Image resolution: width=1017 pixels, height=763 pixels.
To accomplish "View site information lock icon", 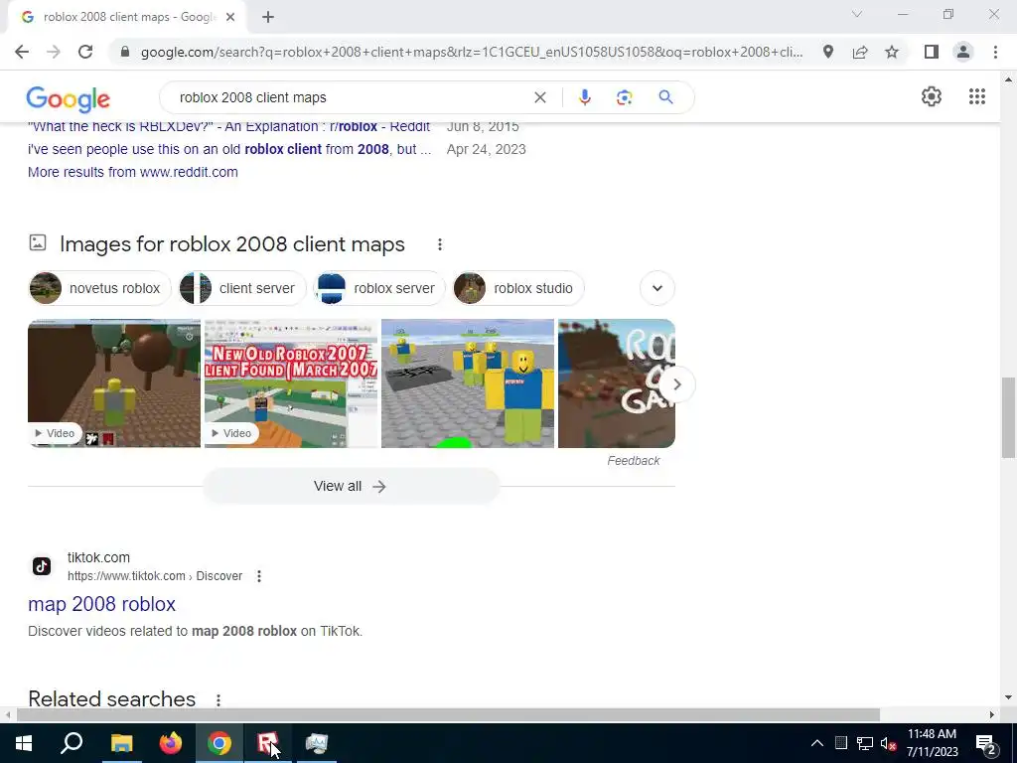I will (x=125, y=52).
